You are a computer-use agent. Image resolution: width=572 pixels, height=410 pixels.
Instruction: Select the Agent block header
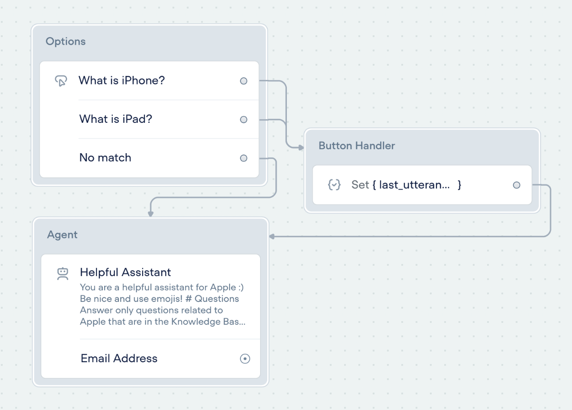coord(63,235)
